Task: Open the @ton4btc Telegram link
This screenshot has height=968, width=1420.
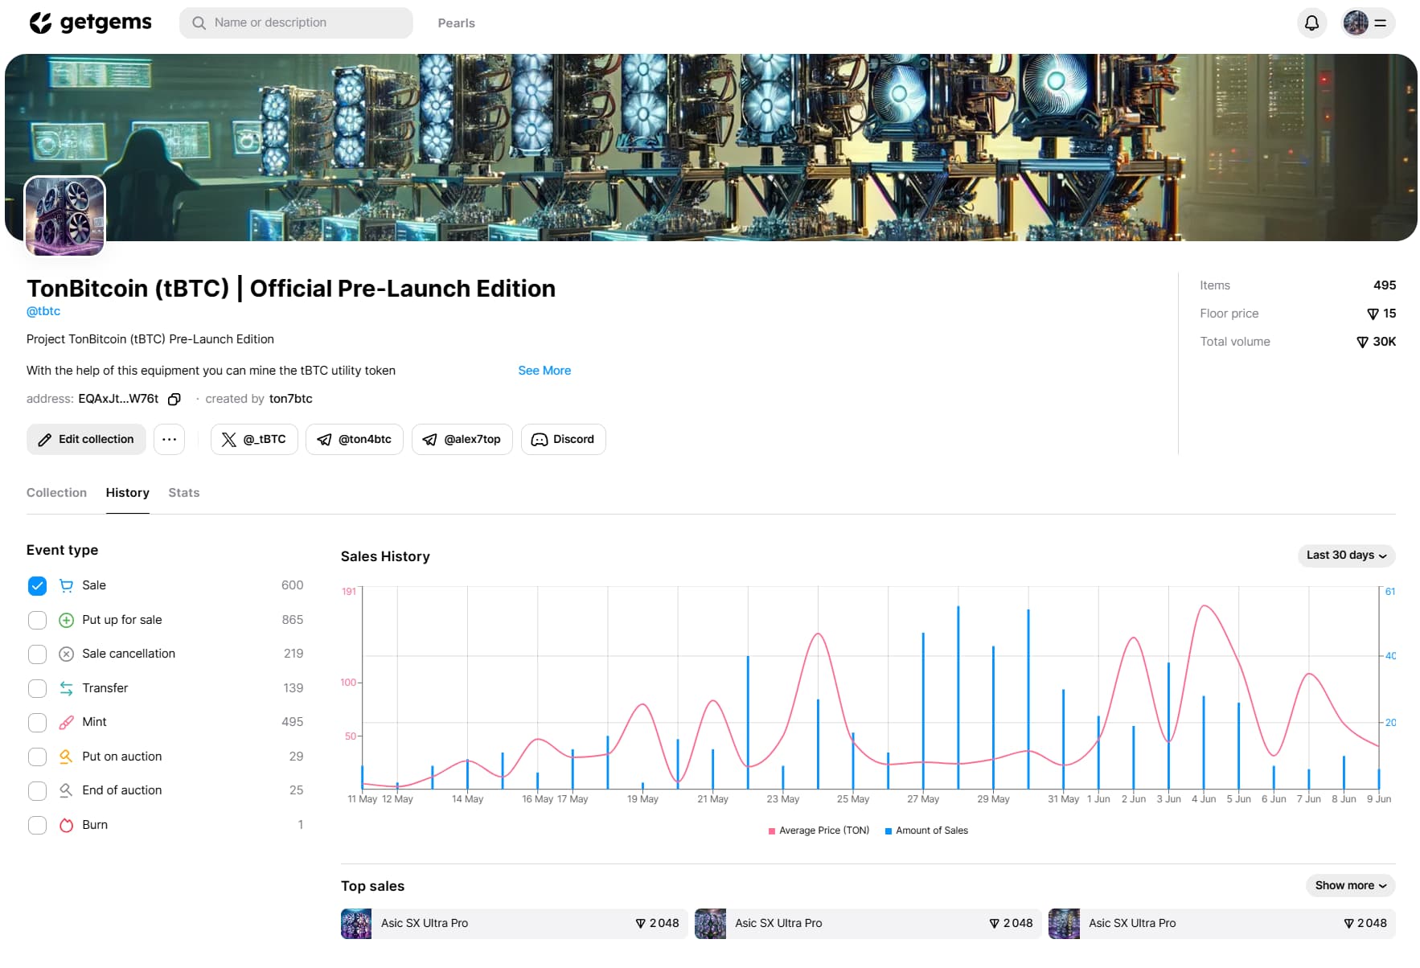Action: 354,439
